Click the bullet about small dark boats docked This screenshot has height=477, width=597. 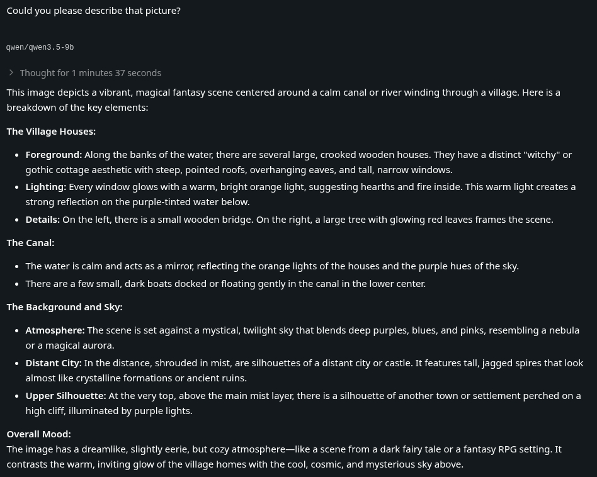[x=225, y=284]
